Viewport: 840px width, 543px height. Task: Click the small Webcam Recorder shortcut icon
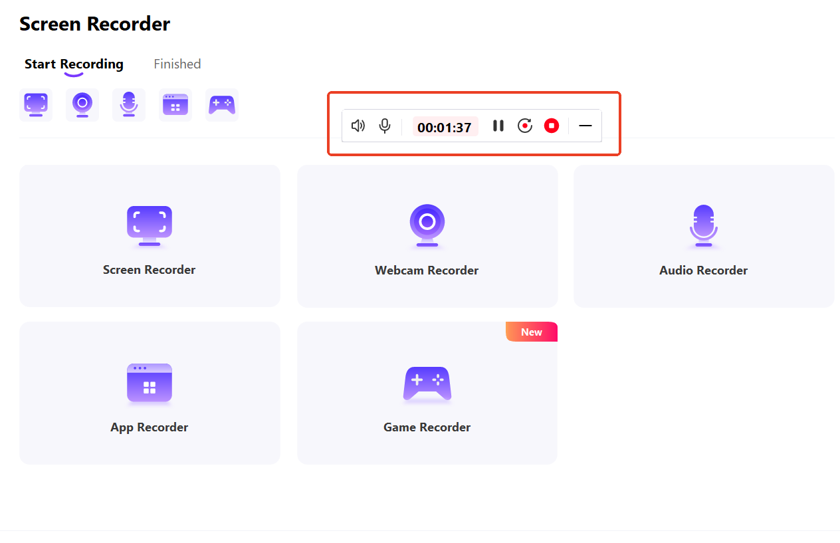(x=82, y=105)
